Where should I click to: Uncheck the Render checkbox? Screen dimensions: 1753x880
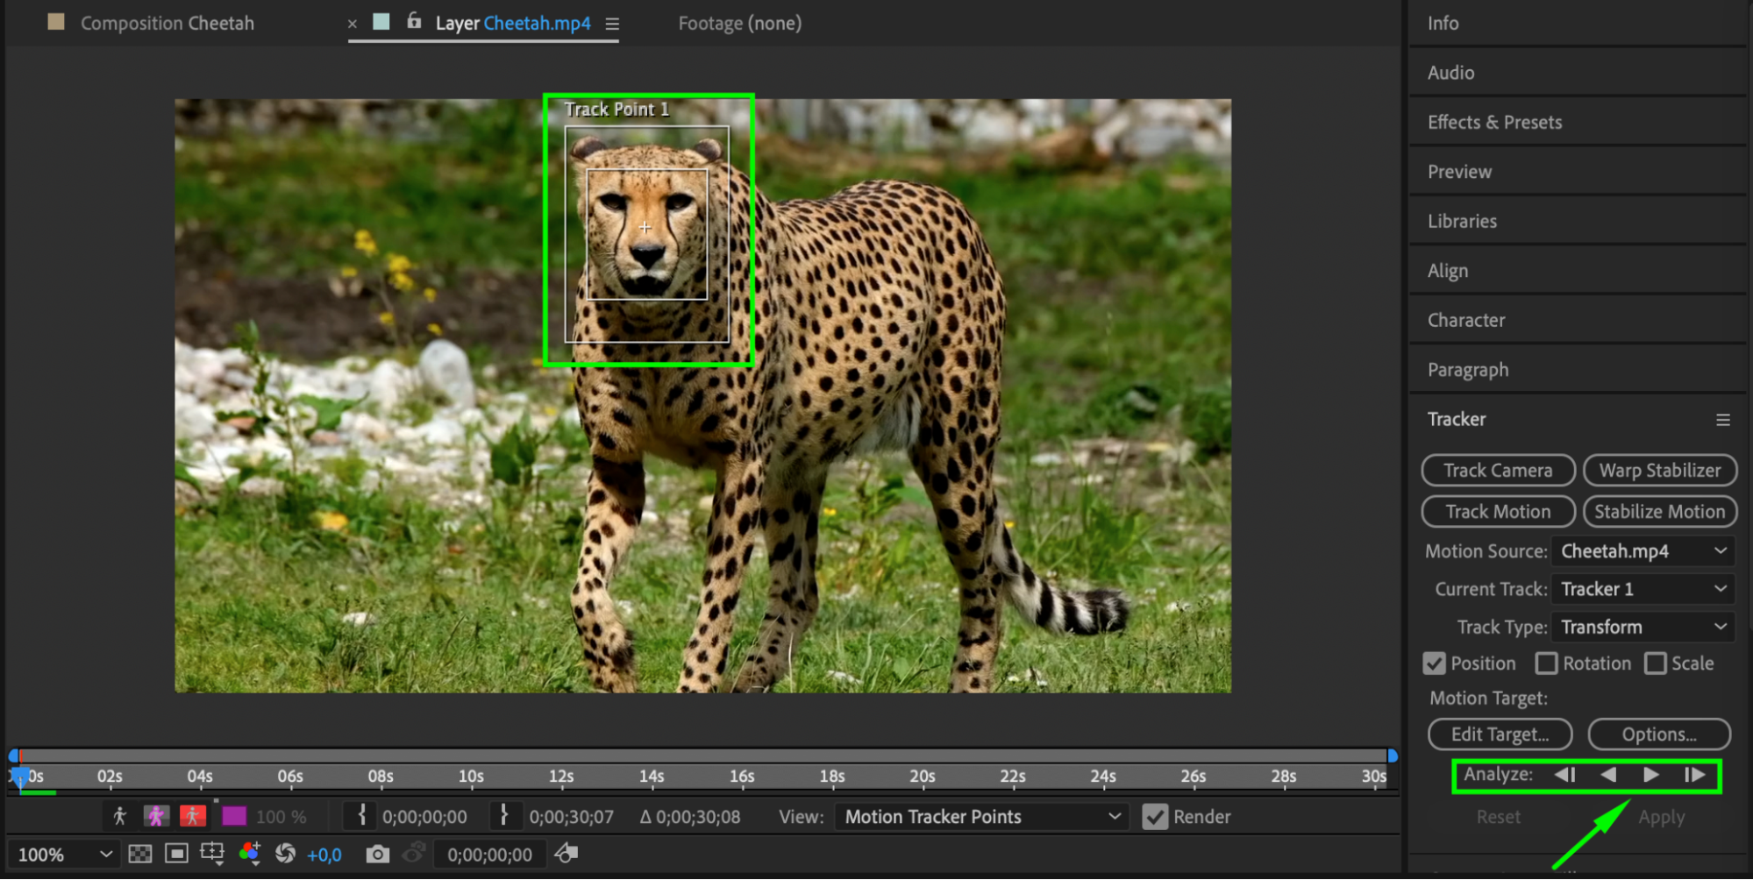tap(1155, 817)
